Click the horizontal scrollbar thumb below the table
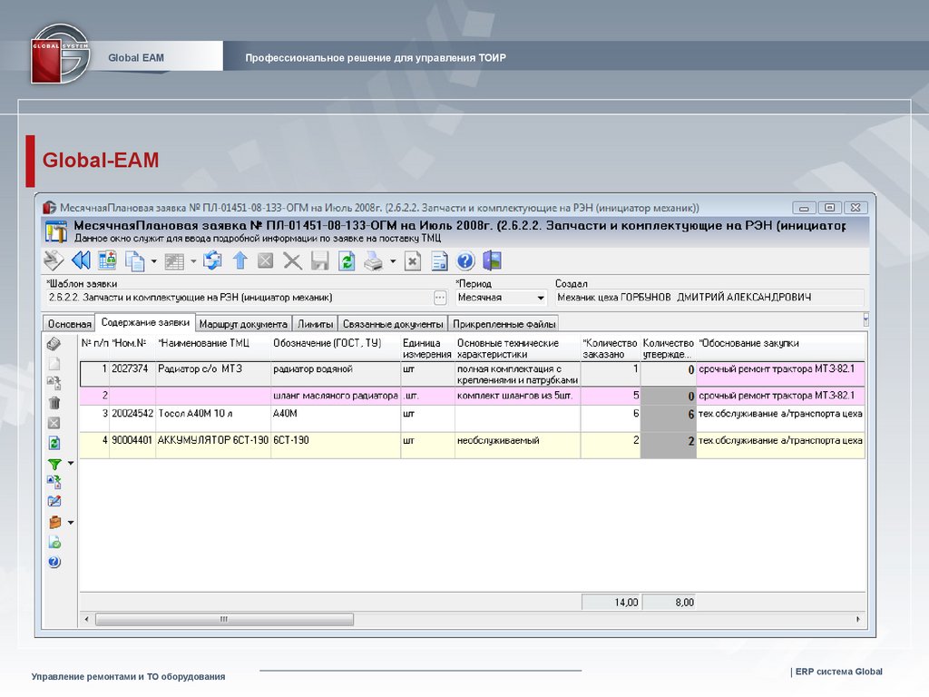Screen dimensions: 929x697 click(223, 619)
